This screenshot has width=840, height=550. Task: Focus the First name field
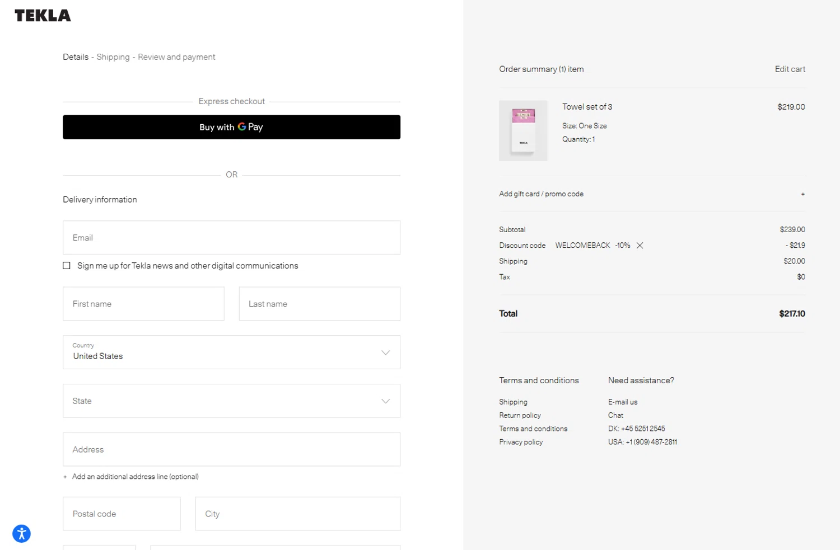pos(143,304)
